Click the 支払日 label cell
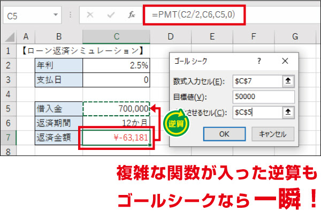This screenshot has width=321, height=211. (x=59, y=80)
